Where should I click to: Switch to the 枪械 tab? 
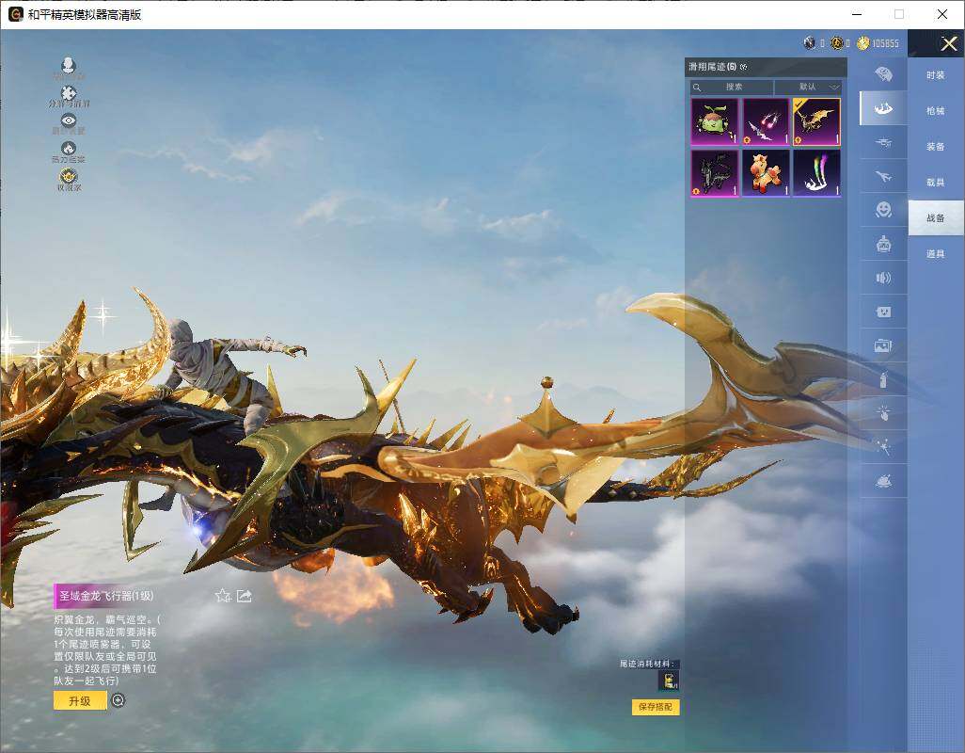click(936, 111)
